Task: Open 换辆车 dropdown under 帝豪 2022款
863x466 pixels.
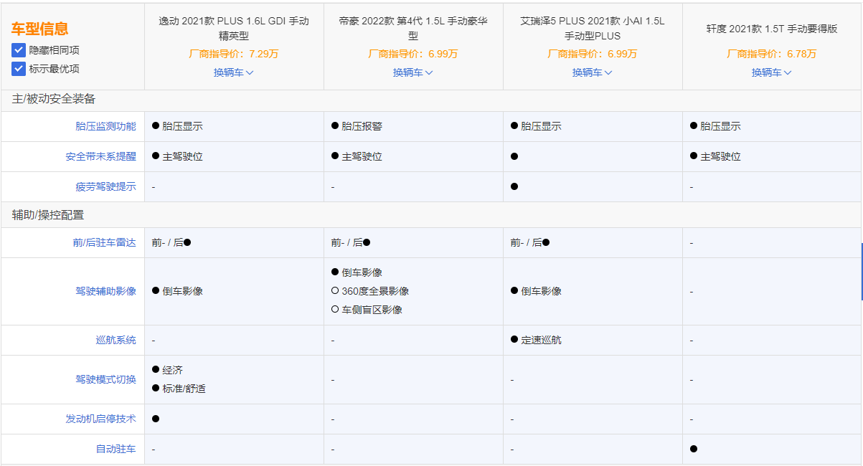Action: (413, 72)
